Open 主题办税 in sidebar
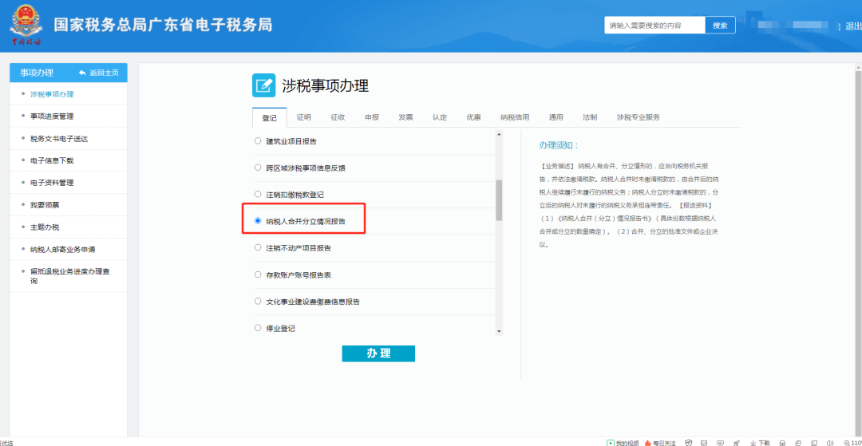The image size is (862, 446). pyautogui.click(x=45, y=227)
